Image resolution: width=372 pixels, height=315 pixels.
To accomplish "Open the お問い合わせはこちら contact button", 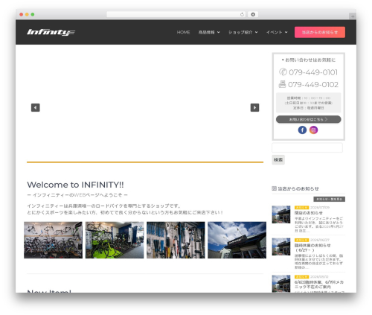I will pyautogui.click(x=308, y=119).
